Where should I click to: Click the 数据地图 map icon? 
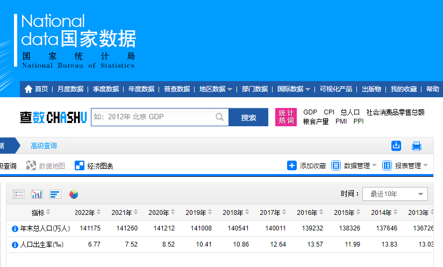pos(31,165)
